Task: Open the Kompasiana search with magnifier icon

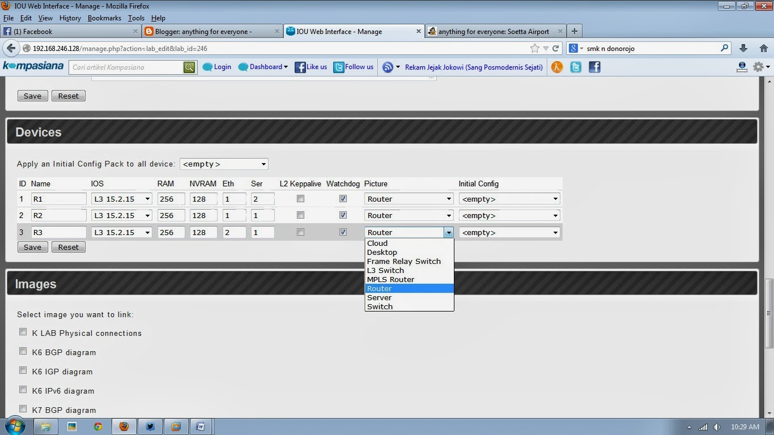Action: [189, 67]
